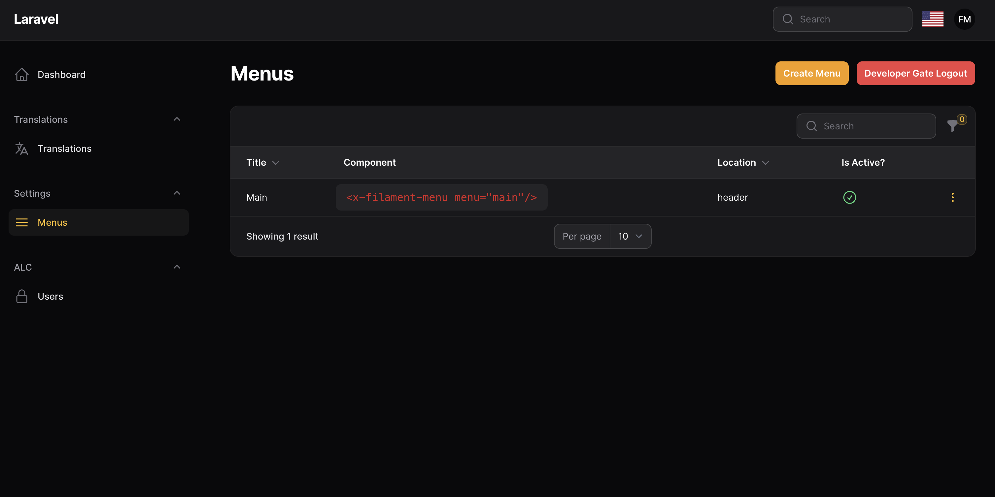Click the Dashboard home icon
995x497 pixels.
22,75
